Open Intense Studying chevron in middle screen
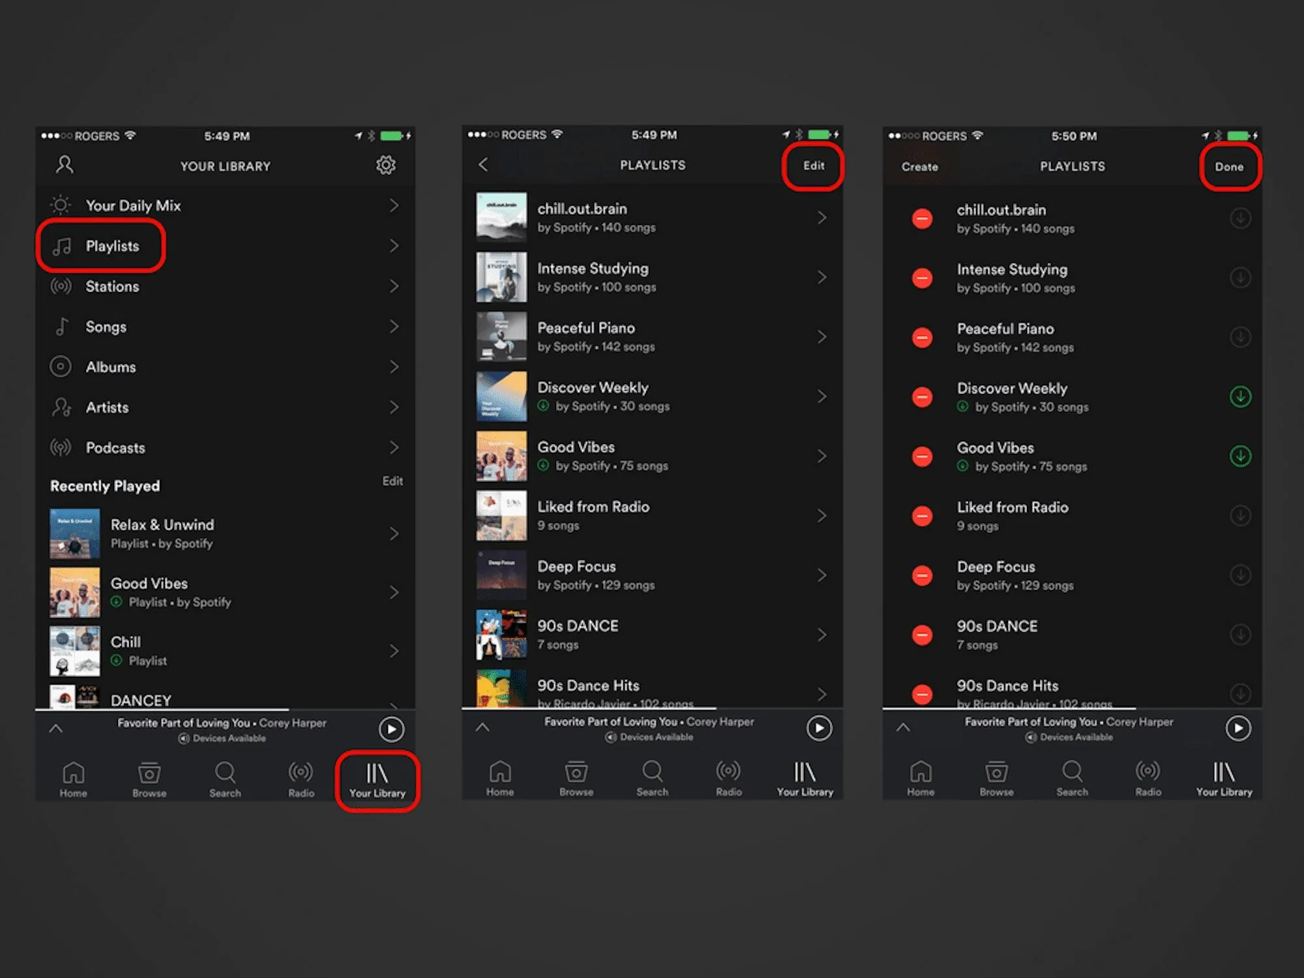This screenshot has width=1304, height=978. (x=822, y=277)
